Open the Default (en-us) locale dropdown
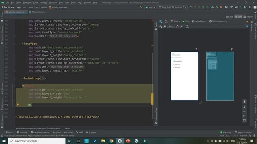 pos(218,22)
